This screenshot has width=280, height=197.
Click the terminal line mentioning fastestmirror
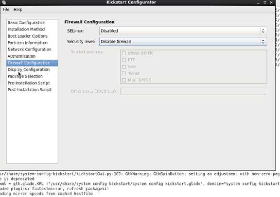coord(54,189)
